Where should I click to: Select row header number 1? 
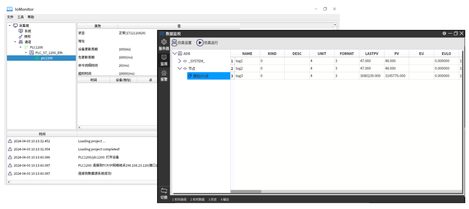click(x=232, y=61)
